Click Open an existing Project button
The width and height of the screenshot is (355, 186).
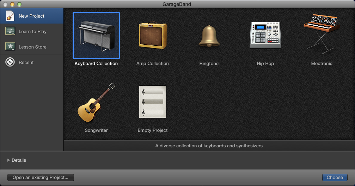point(41,178)
